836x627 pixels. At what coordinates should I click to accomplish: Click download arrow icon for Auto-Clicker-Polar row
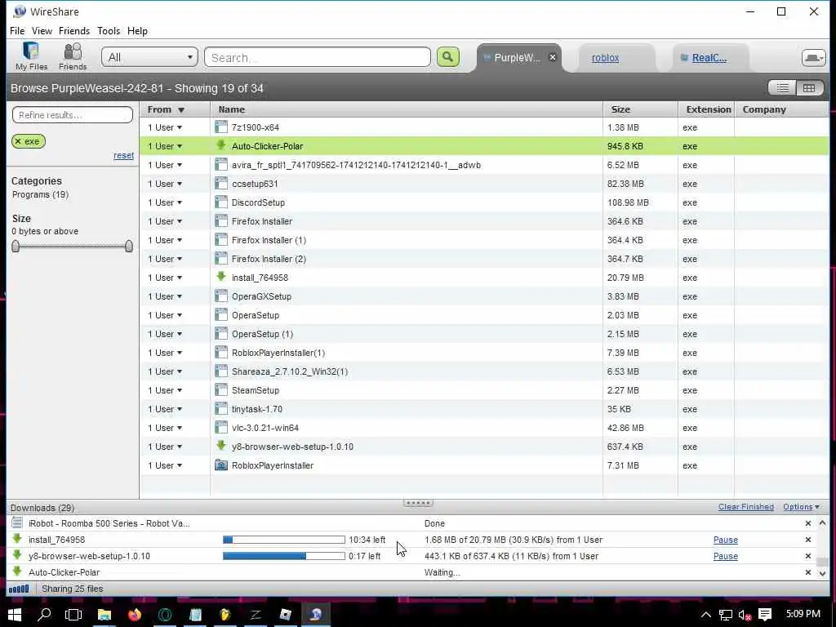click(x=220, y=145)
